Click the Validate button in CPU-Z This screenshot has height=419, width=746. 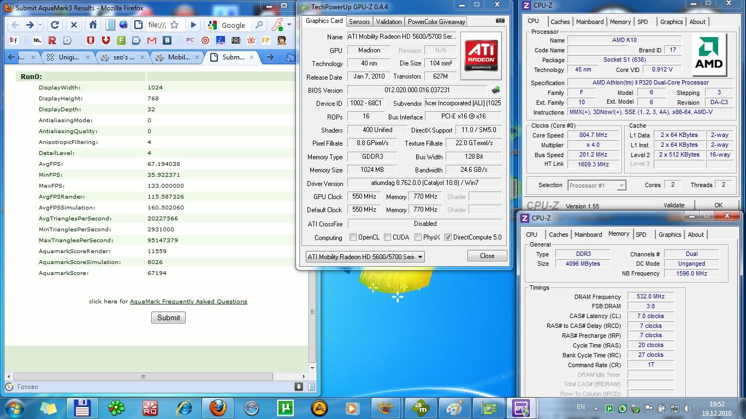[x=674, y=205]
